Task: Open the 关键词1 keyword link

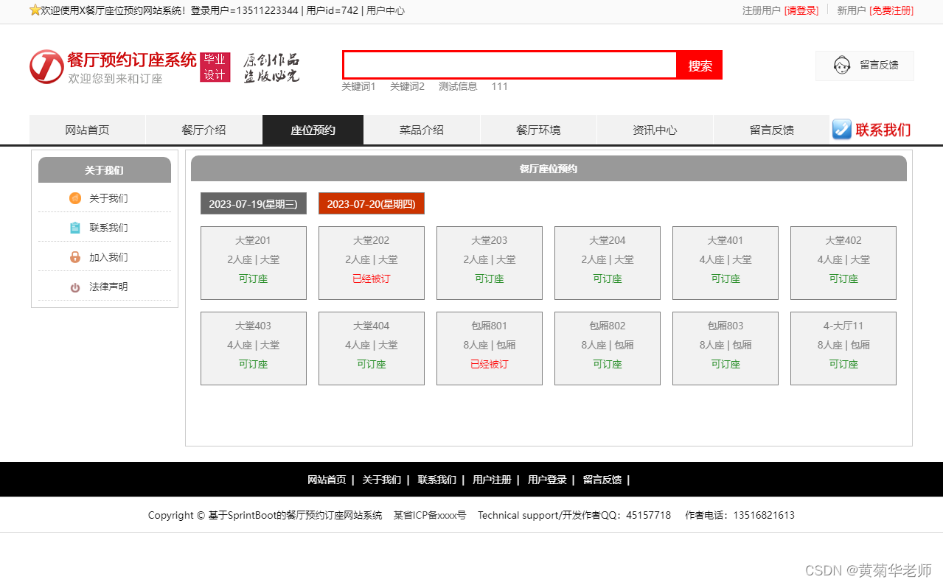Action: click(x=359, y=86)
